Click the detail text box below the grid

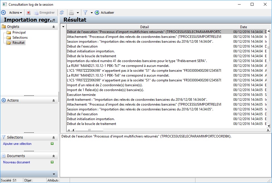166,155
